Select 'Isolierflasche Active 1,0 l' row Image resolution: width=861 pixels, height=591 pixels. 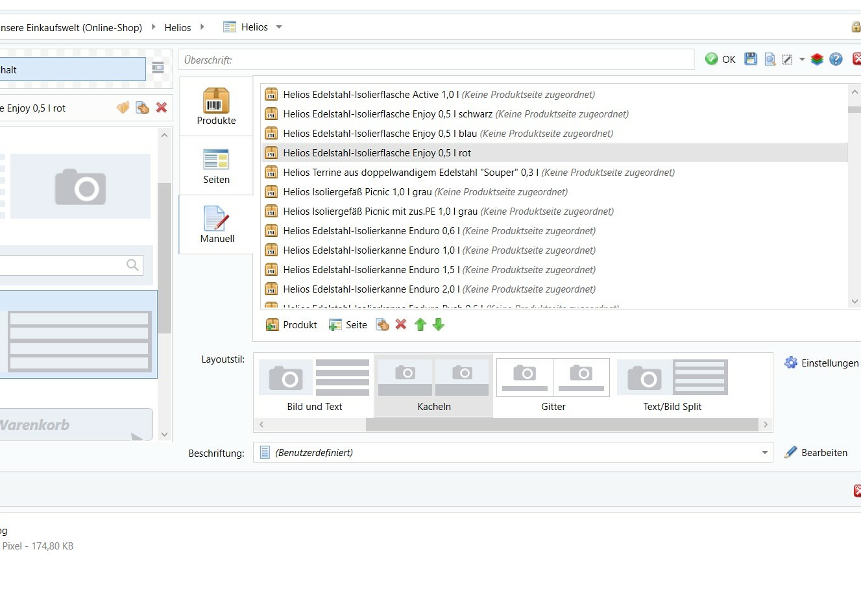click(x=555, y=94)
